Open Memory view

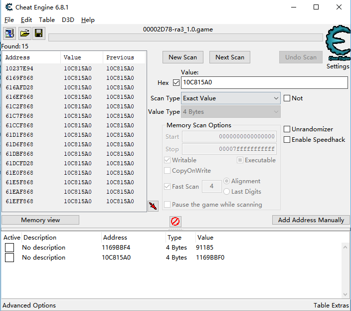click(x=40, y=220)
